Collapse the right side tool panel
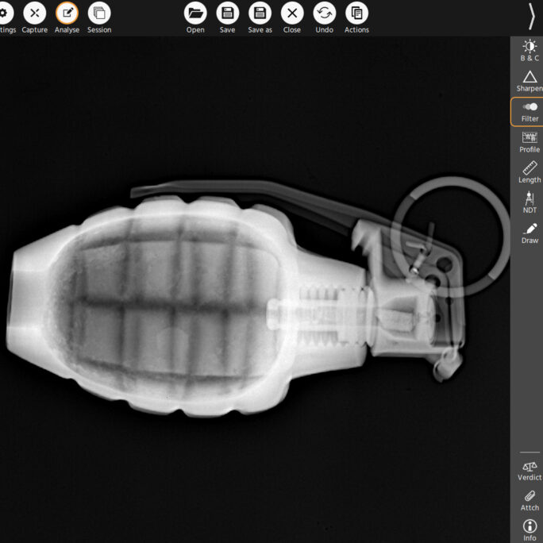 pos(531,15)
